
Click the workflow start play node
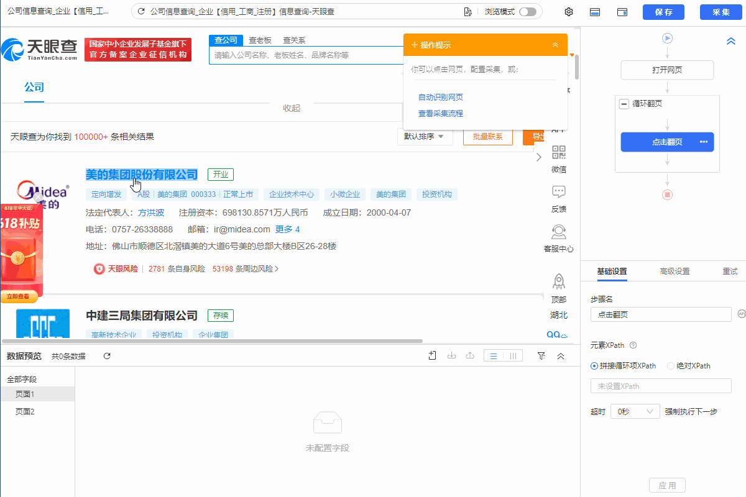(x=668, y=39)
